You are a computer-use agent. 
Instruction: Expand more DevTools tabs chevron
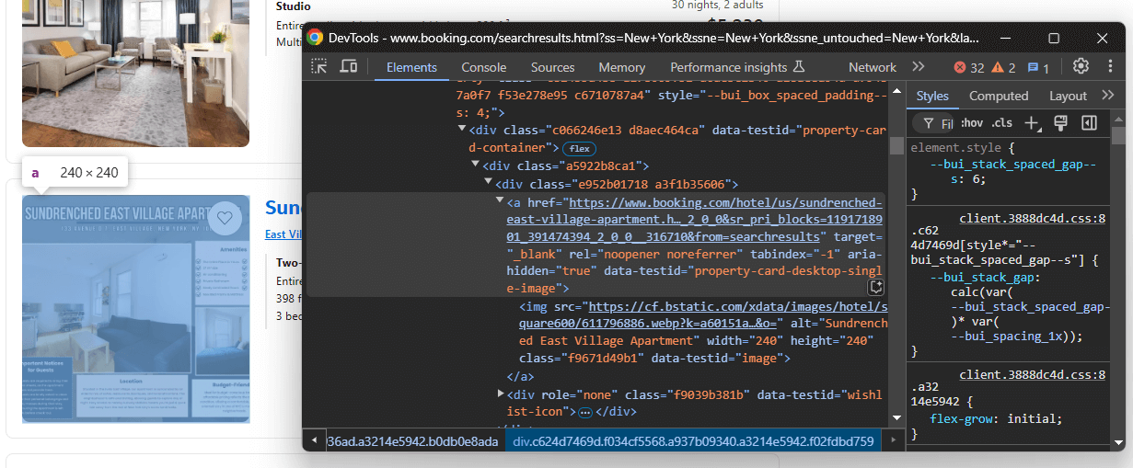click(918, 66)
